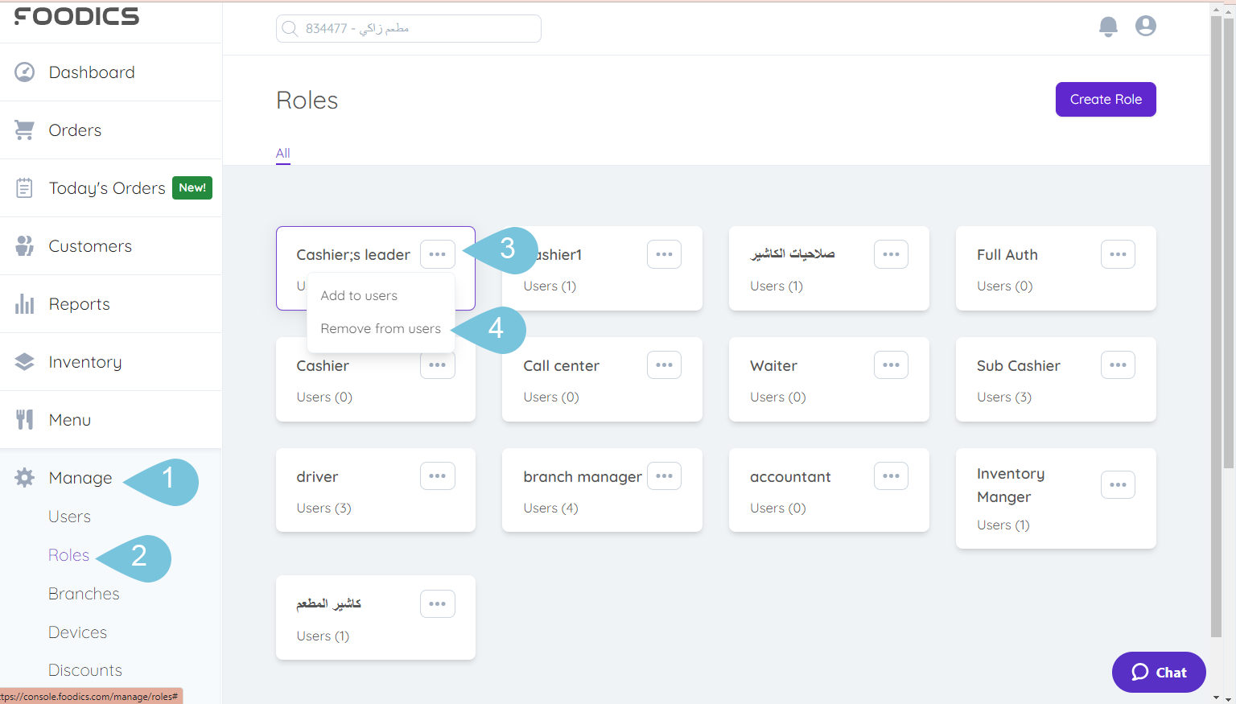Open Today's Orders with the New badge
This screenshot has width=1236, height=704.
pos(24,187)
